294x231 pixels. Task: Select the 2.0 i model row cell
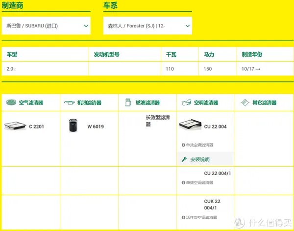[x=45, y=69]
